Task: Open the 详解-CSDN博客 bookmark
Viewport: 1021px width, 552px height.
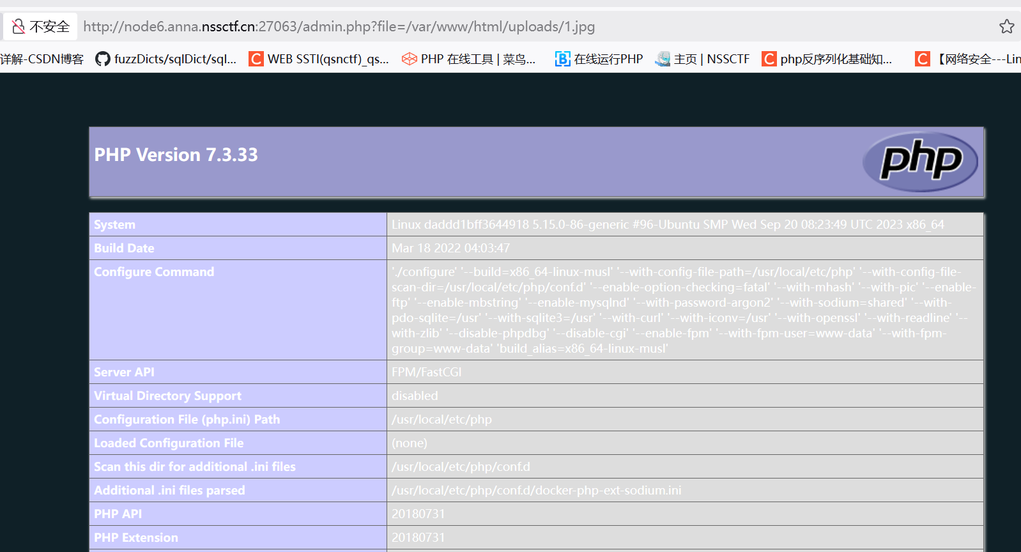Action: pos(42,59)
